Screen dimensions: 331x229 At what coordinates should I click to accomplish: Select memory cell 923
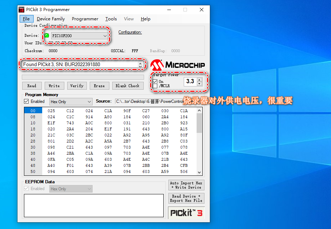(184, 123)
